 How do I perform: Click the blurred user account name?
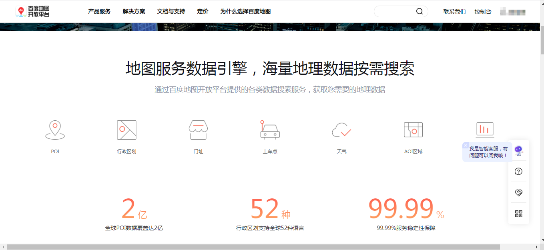pyautogui.click(x=513, y=12)
